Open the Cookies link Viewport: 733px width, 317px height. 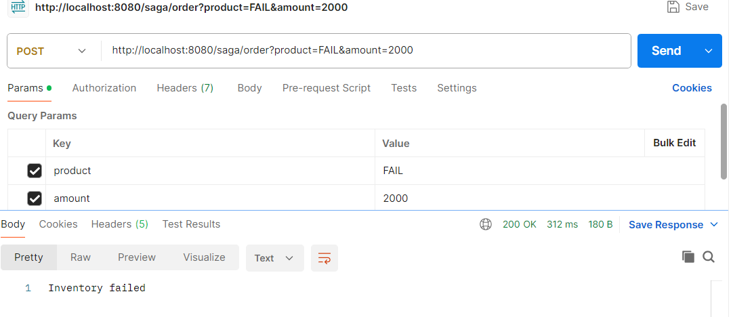point(692,88)
